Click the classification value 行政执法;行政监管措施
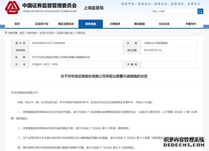Viewport: 209px width, 151px height. click(x=155, y=43)
